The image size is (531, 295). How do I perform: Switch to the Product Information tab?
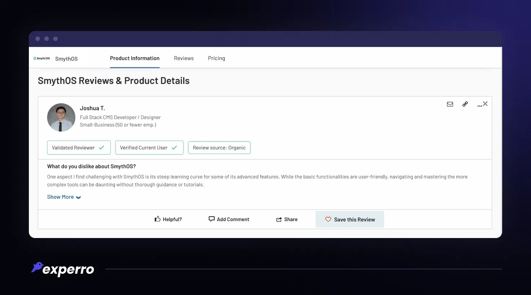pos(135,58)
